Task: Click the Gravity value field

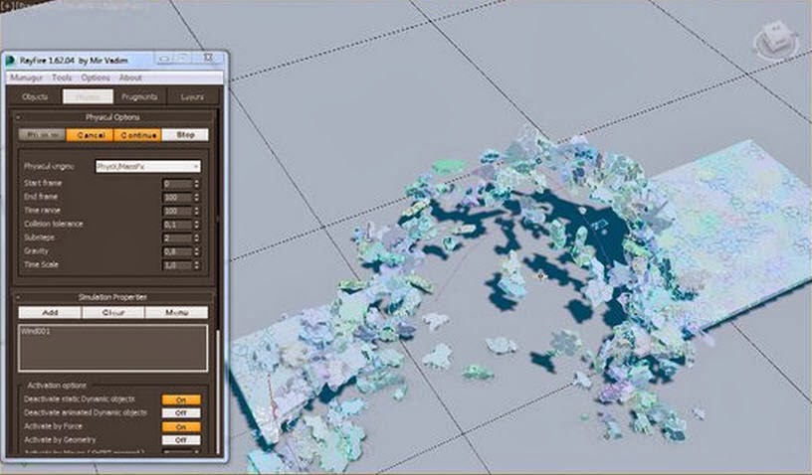Action: click(x=177, y=251)
